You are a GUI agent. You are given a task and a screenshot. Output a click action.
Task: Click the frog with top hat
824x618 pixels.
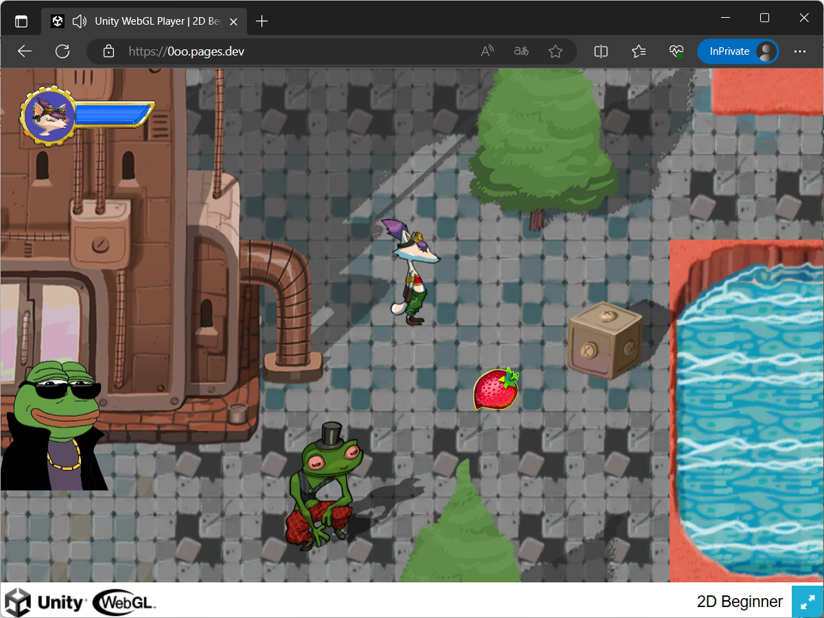tap(324, 485)
